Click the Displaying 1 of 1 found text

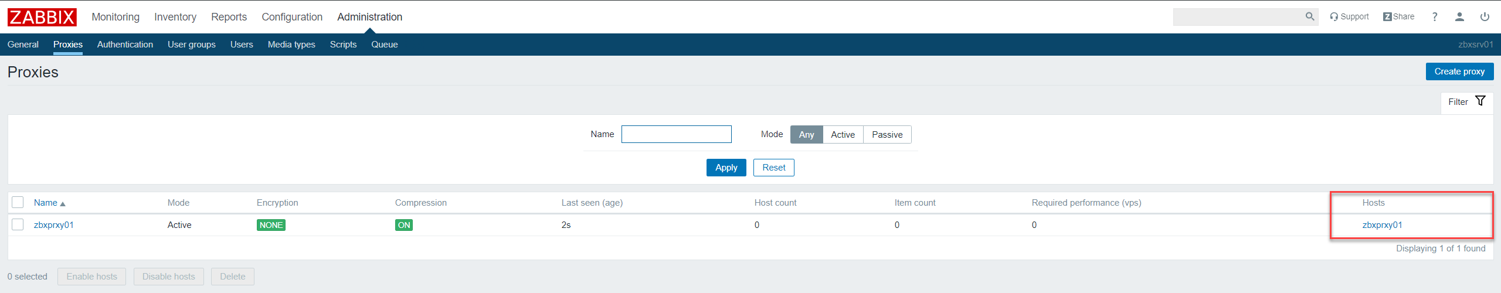pos(1441,248)
